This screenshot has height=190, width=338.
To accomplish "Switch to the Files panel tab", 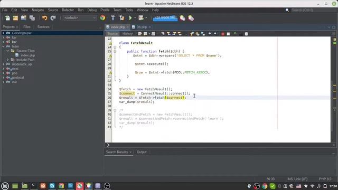I will pos(27,27).
